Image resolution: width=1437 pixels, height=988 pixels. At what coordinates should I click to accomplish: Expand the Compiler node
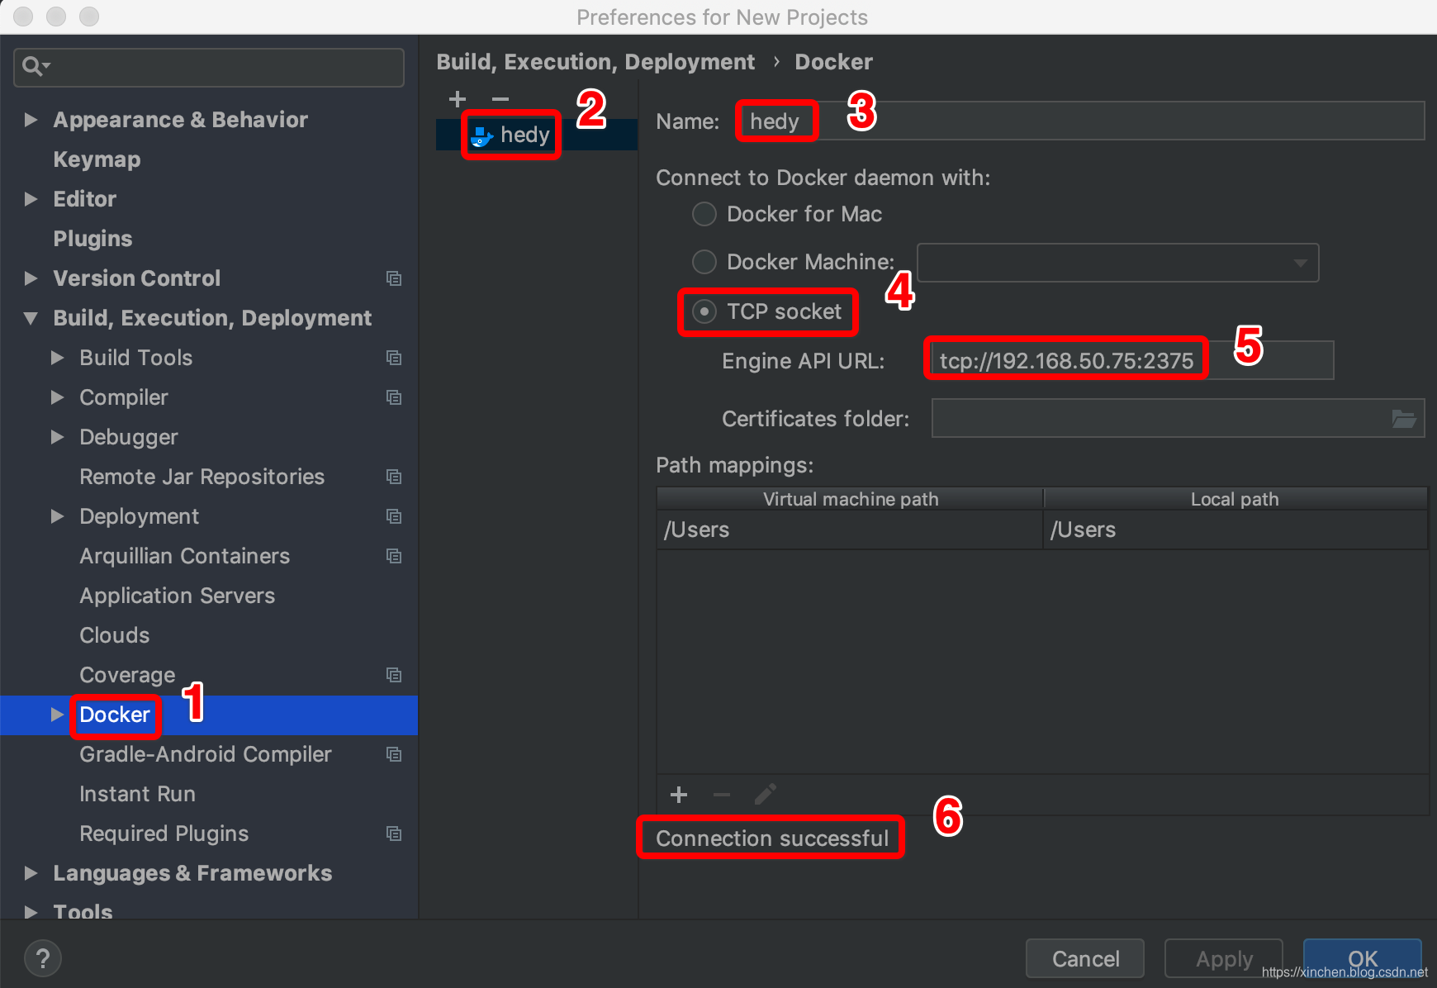tap(58, 397)
